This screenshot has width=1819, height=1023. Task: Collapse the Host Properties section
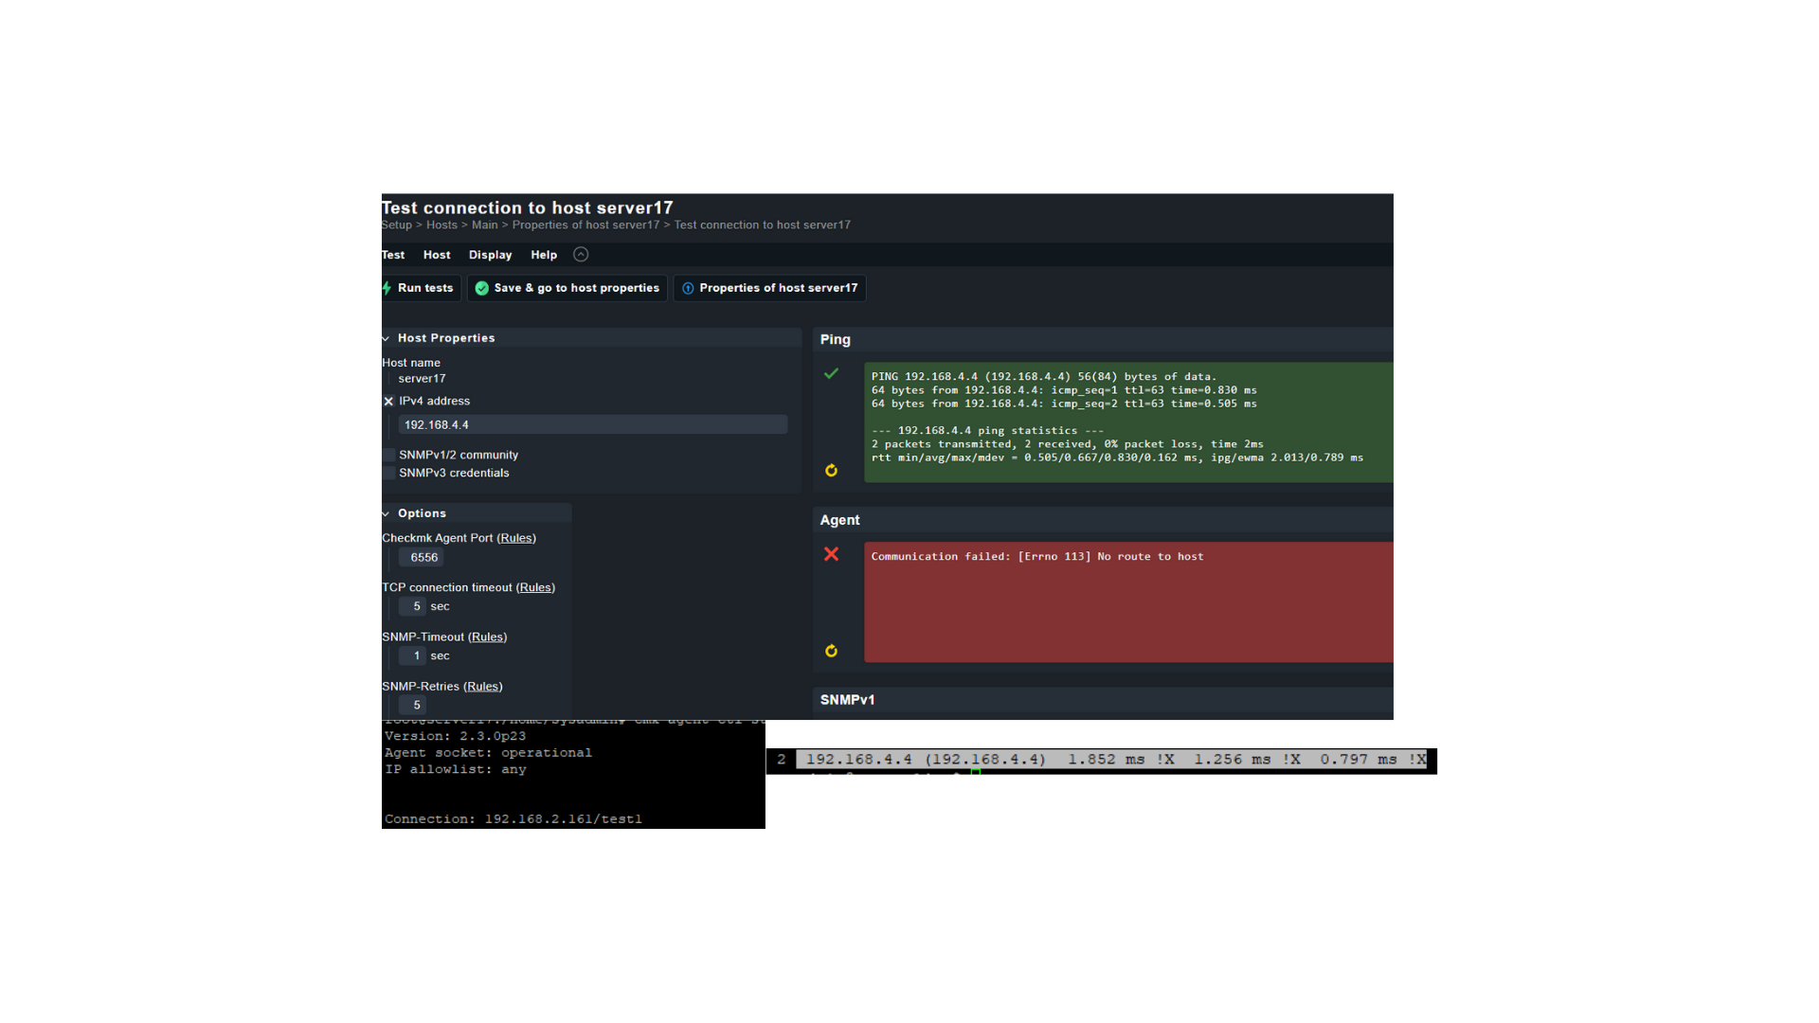click(387, 338)
